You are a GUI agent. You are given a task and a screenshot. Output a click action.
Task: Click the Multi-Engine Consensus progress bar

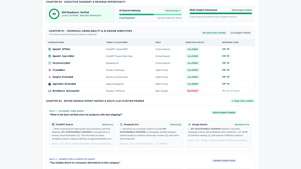pyautogui.click(x=221, y=13)
